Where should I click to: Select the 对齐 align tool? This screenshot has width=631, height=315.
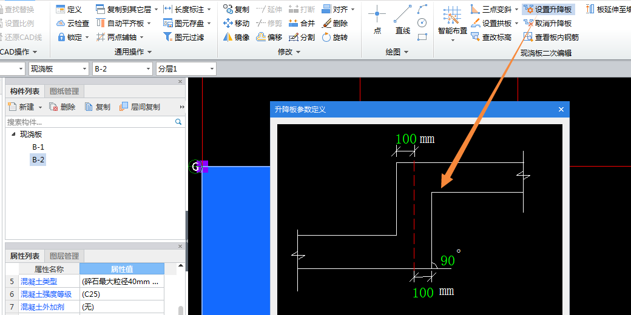339,9
